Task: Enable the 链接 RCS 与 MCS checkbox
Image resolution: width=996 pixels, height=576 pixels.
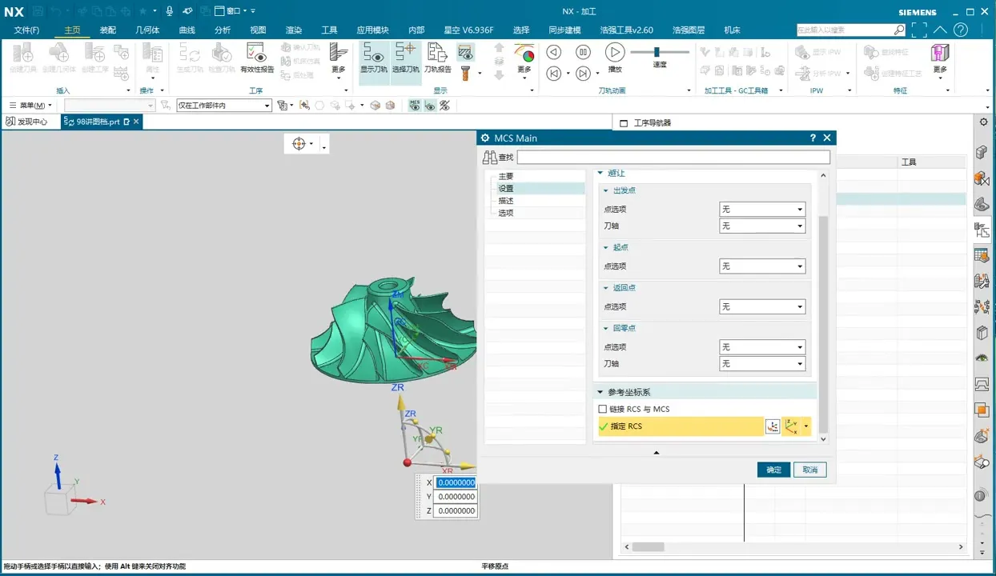Action: [603, 410]
